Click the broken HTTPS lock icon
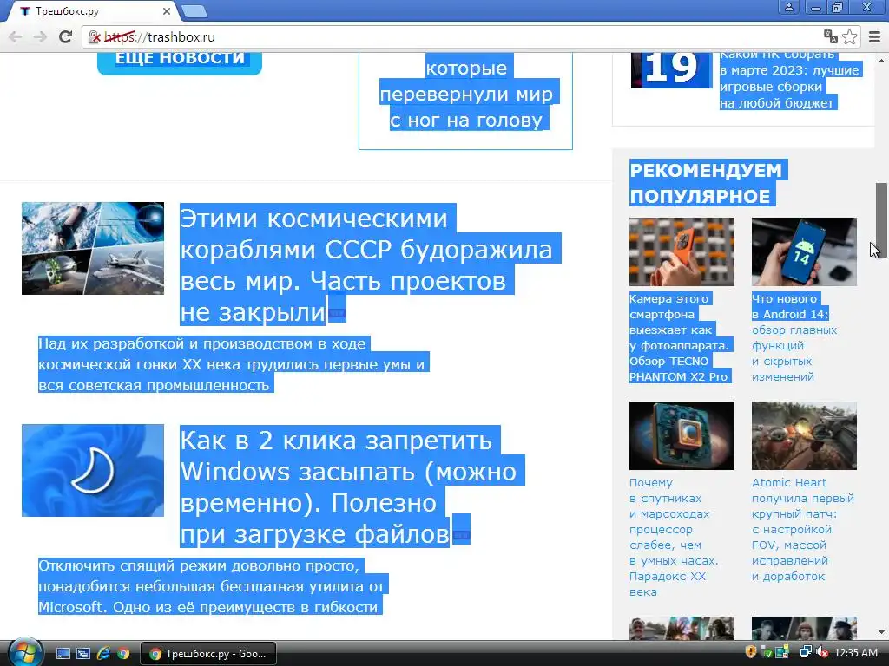The width and height of the screenshot is (889, 666). (95, 37)
